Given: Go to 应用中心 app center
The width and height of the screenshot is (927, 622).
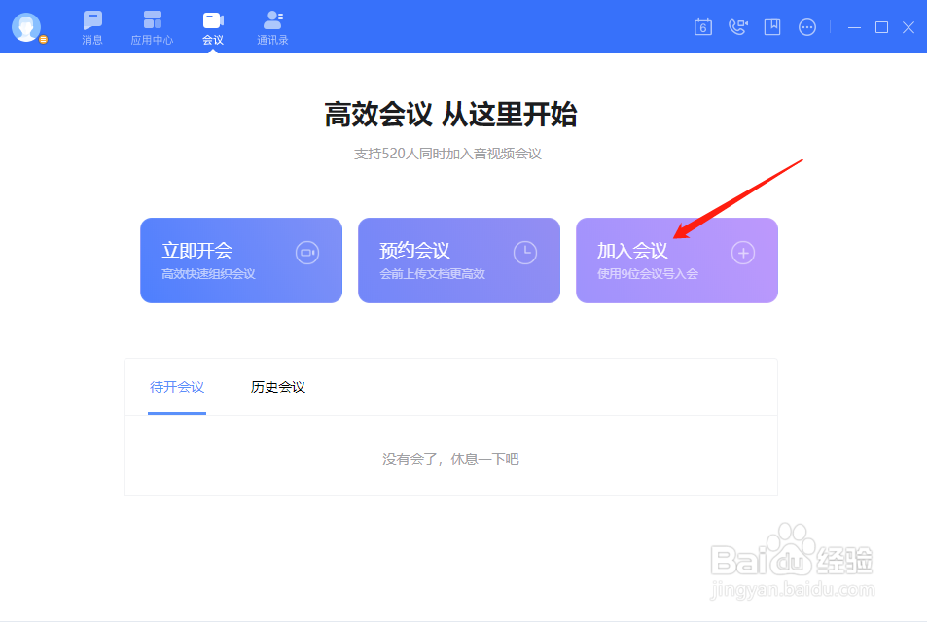Looking at the screenshot, I should click(152, 28).
